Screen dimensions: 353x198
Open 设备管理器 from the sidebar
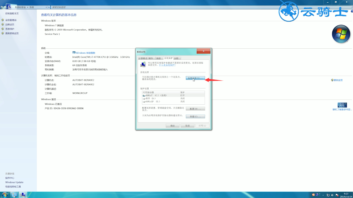[x=11, y=20]
